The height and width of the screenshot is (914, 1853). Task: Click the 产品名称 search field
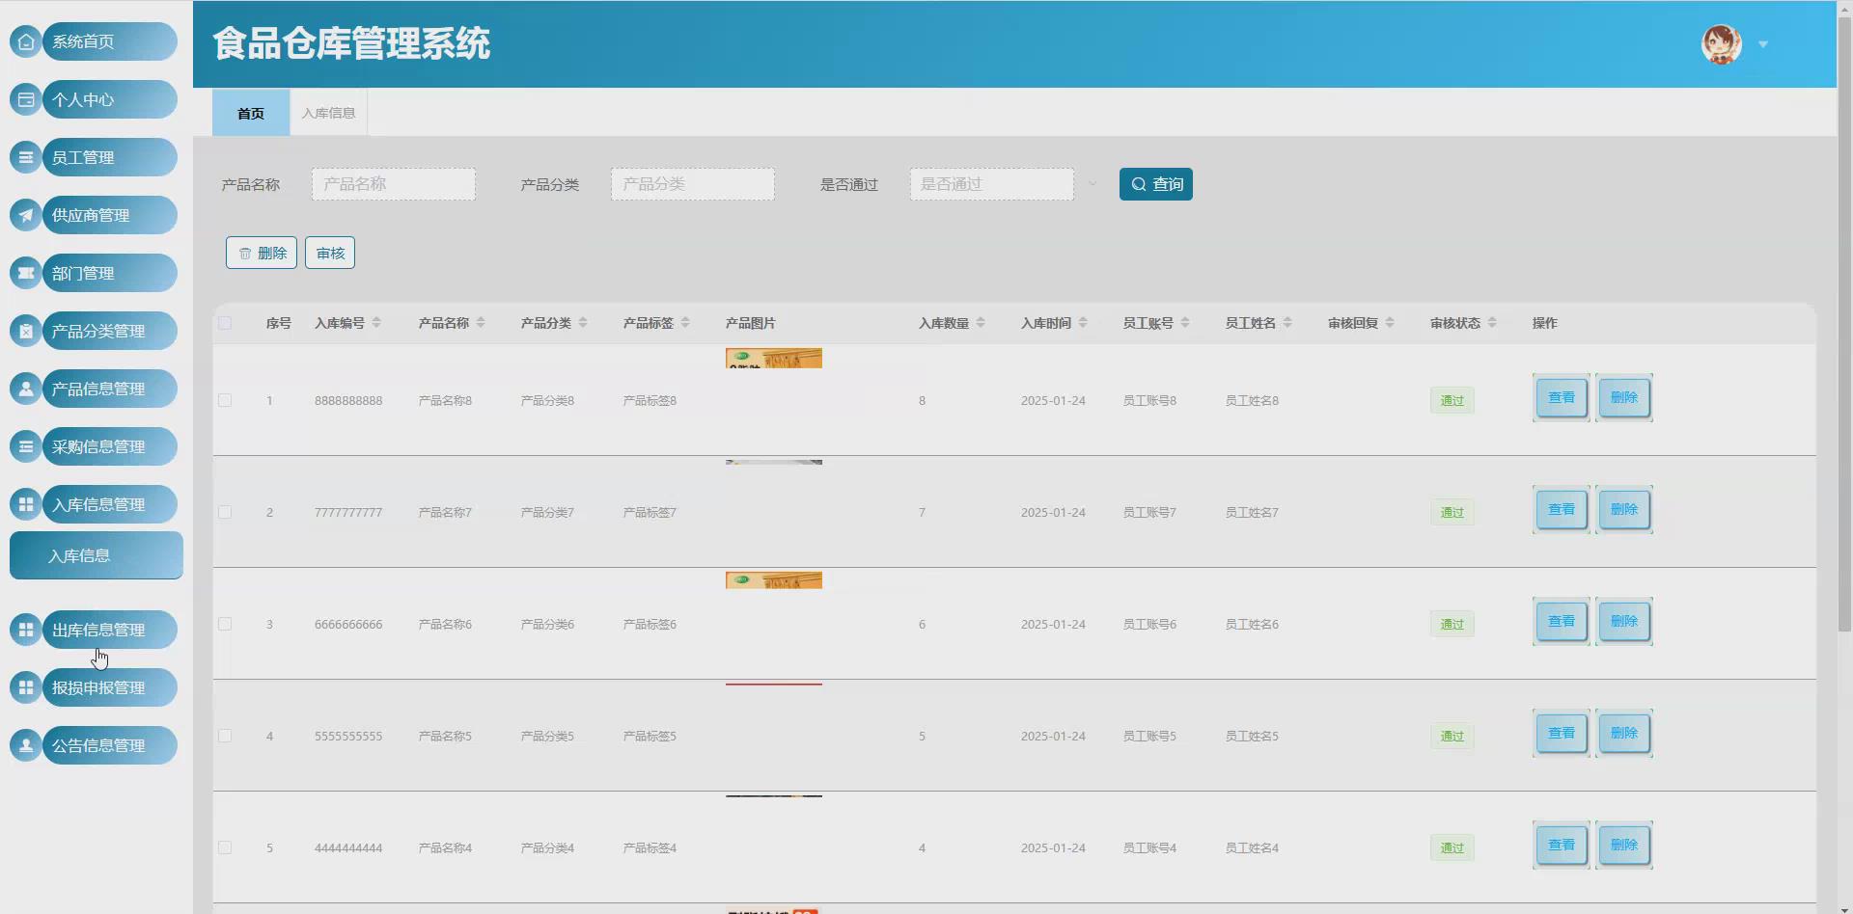pos(394,184)
